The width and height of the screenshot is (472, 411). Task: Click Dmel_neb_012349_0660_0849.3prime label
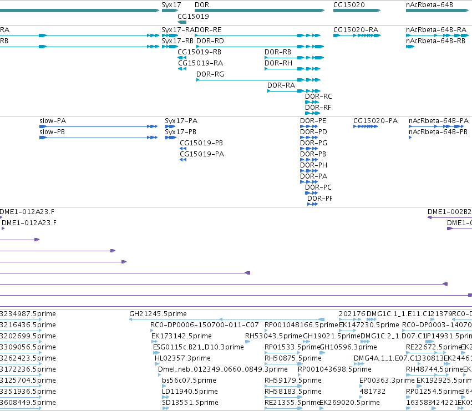point(223,370)
